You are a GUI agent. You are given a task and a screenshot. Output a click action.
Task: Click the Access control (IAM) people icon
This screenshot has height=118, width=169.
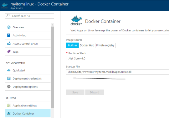pyautogui.click(x=9, y=43)
